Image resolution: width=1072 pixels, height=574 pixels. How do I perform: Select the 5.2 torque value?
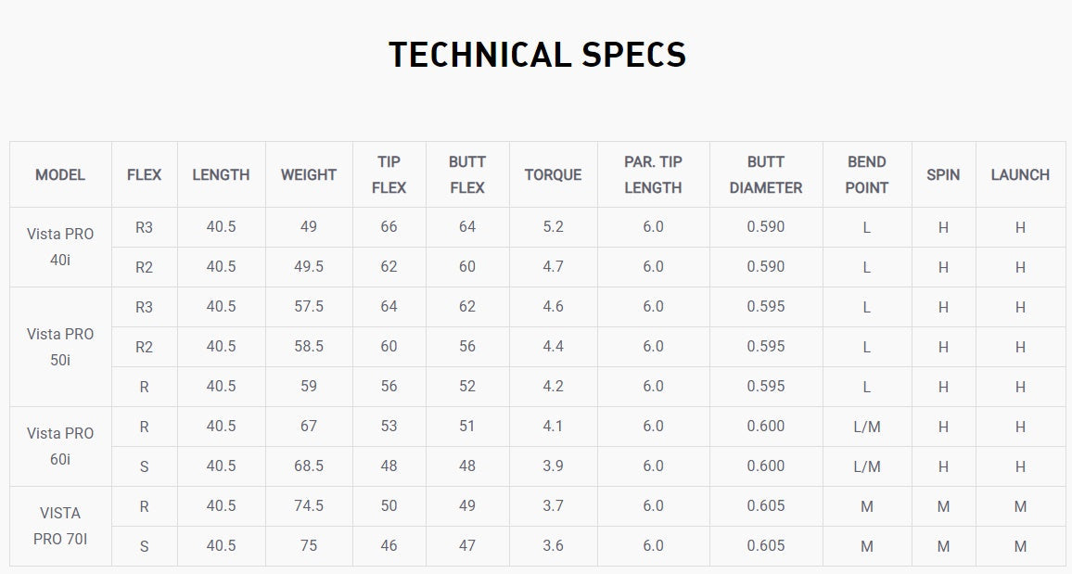[x=553, y=227]
